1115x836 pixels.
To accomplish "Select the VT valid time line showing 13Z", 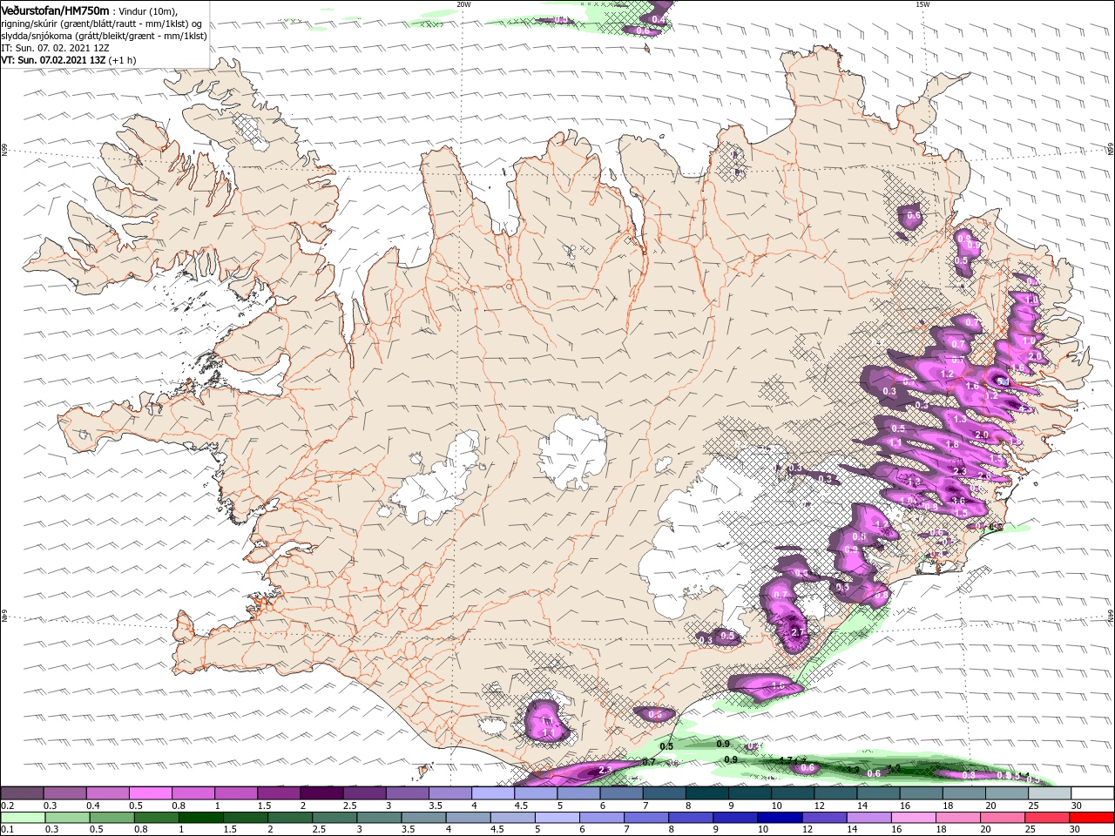I will (69, 60).
